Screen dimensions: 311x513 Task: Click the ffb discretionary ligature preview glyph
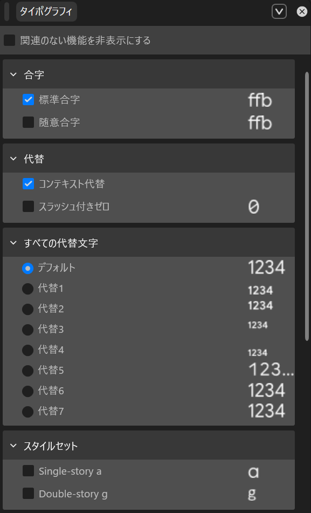coord(260,123)
